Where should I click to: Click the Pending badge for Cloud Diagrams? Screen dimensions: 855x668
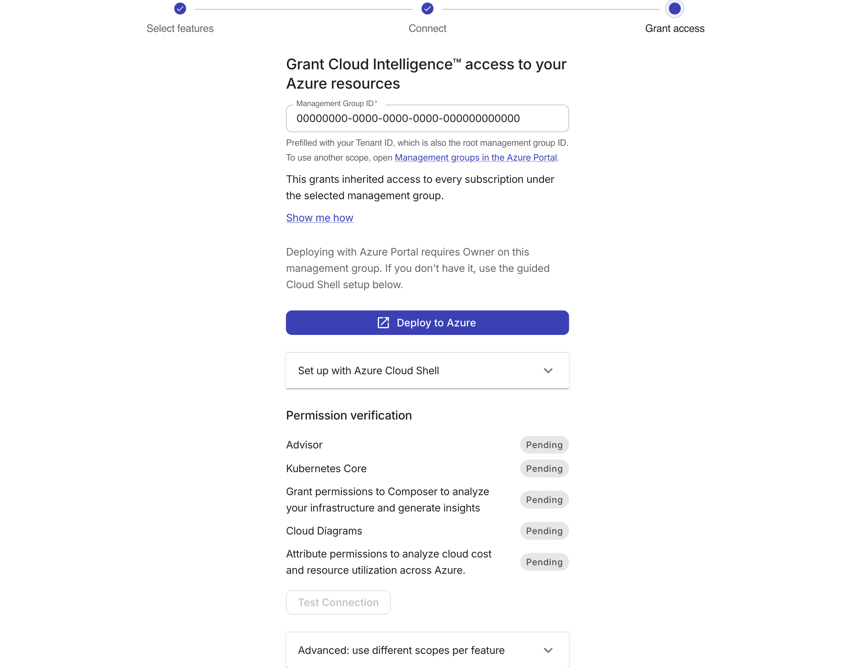pos(544,531)
